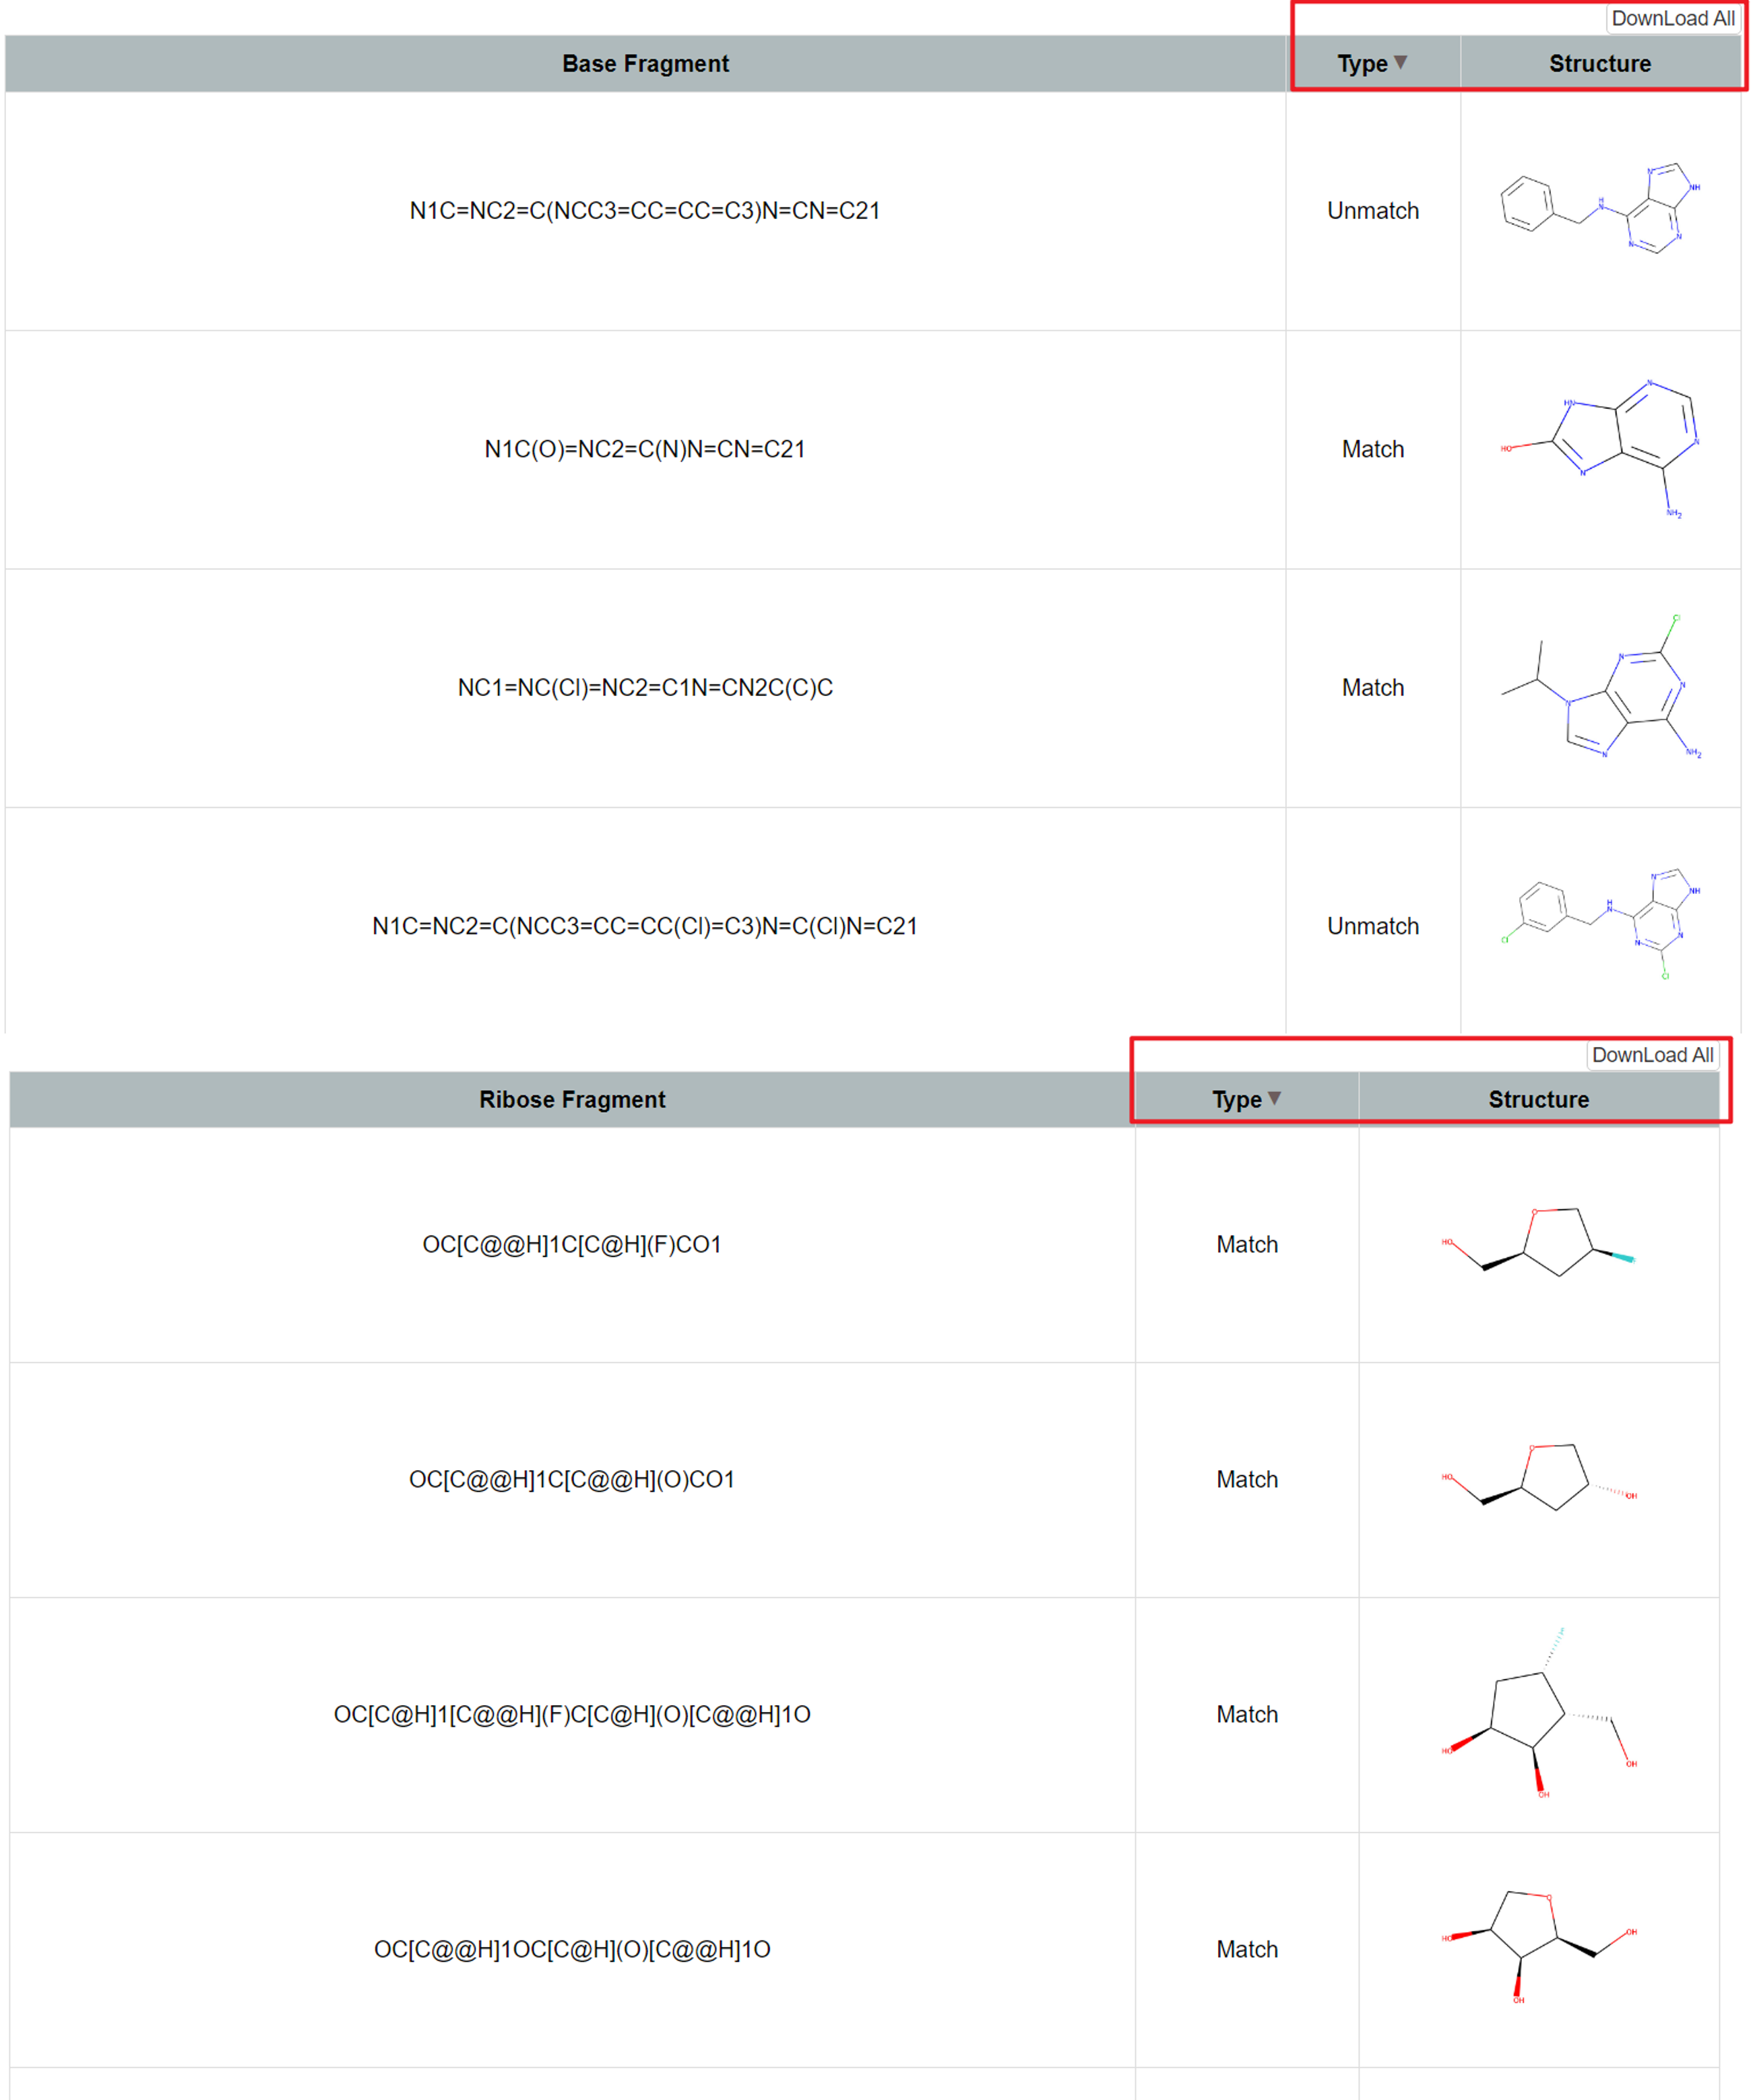
Task: Open last ribose furanose diol structure image
Action: 1538,1947
